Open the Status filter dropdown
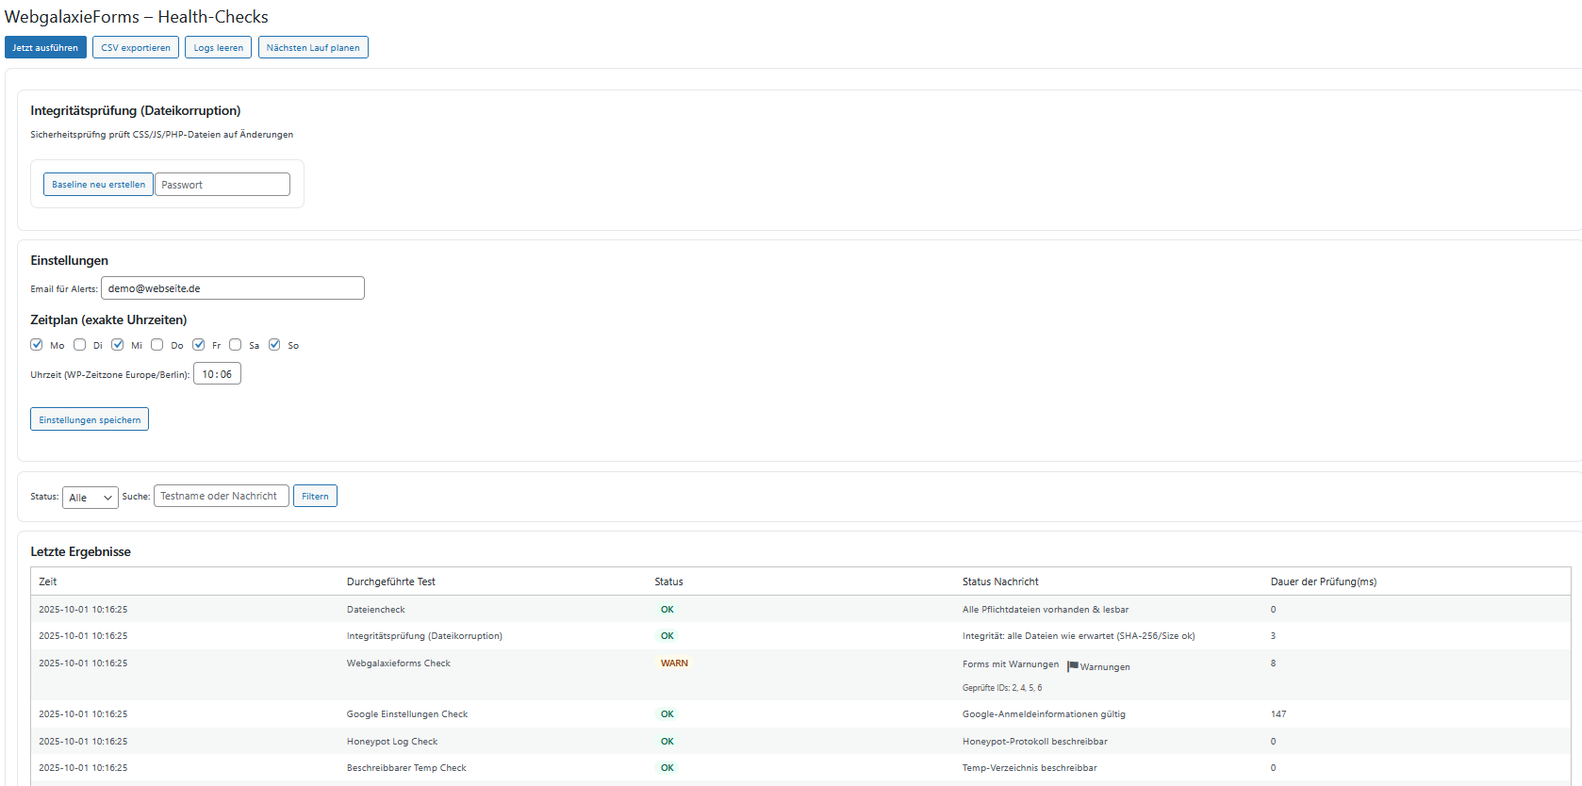The image size is (1582, 786). (x=91, y=498)
